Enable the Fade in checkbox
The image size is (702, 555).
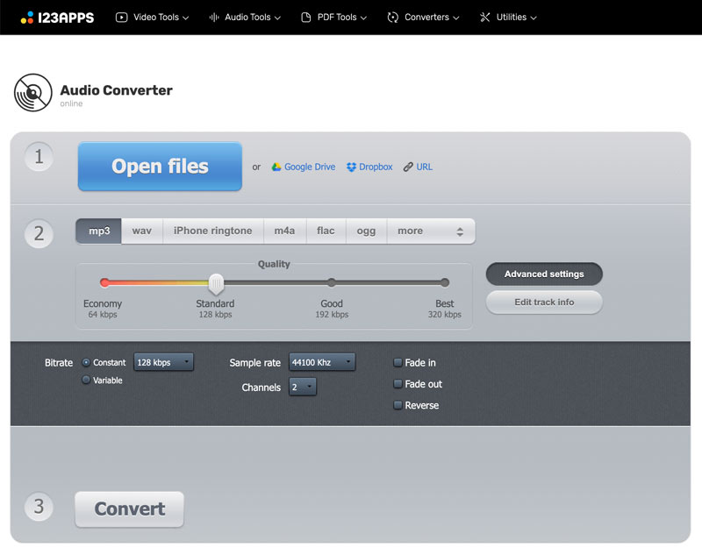(398, 362)
